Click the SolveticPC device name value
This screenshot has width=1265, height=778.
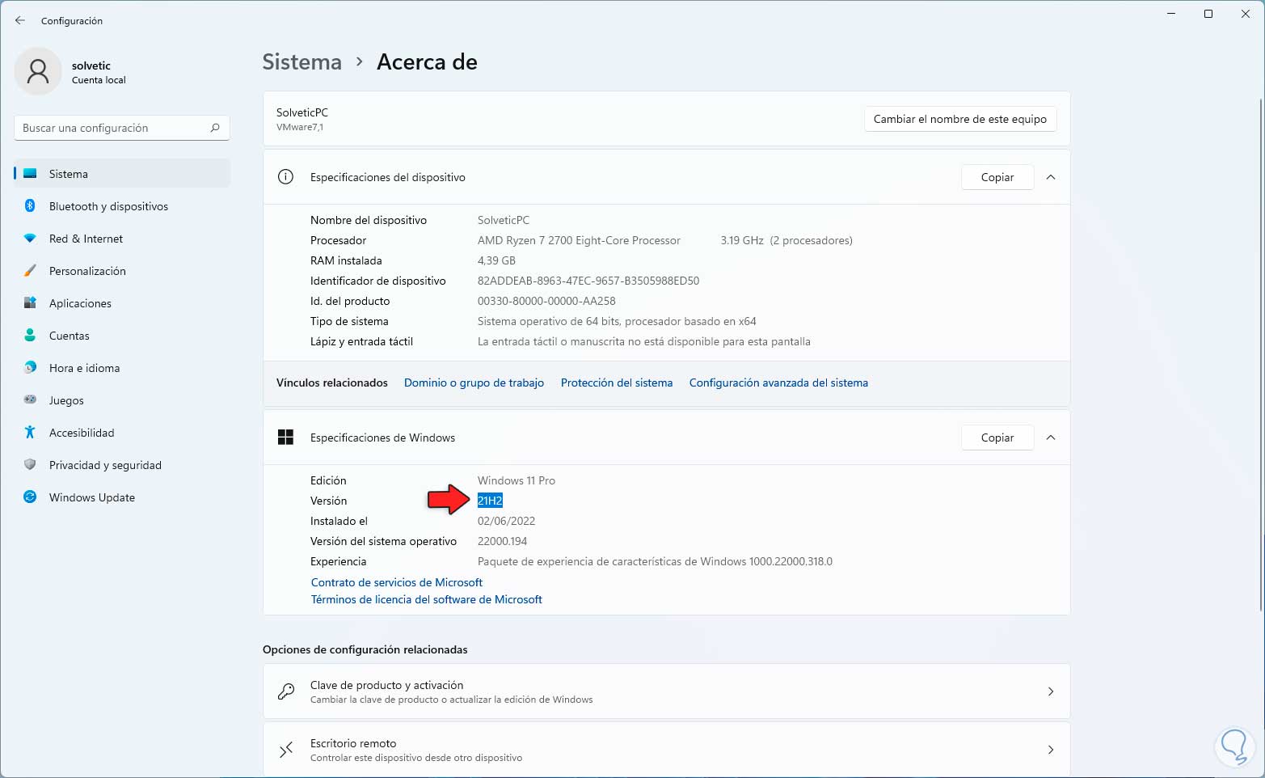pyautogui.click(x=504, y=220)
